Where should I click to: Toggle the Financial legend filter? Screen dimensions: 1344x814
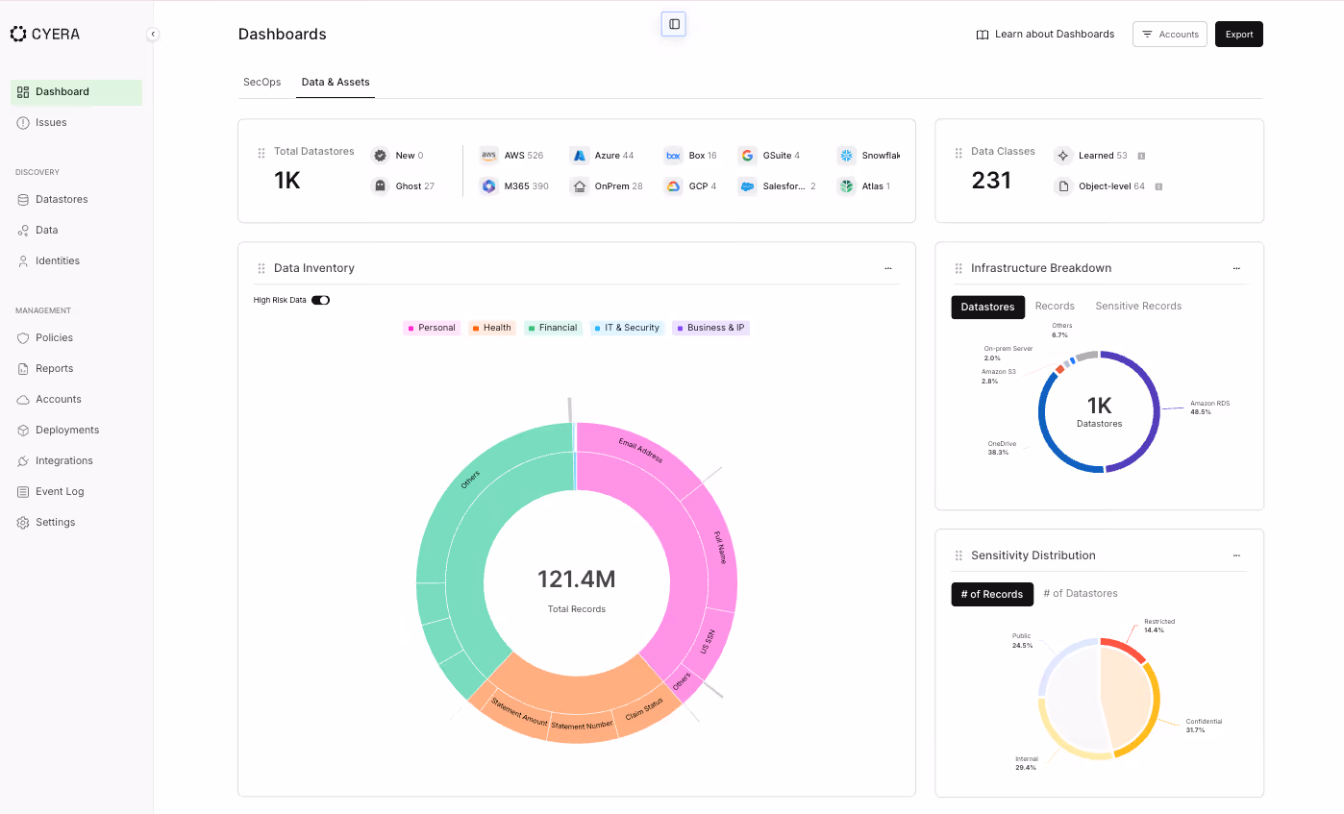tap(553, 328)
